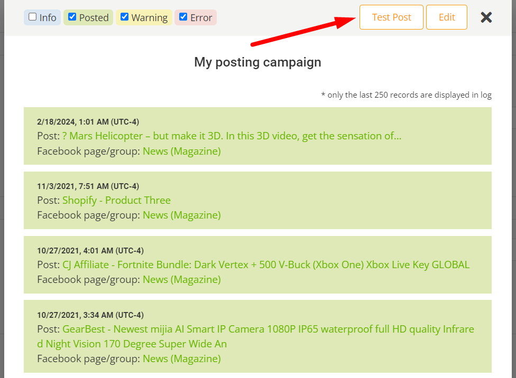Disable the Error filter checkbox
Screen dimensions: 516x378
[183, 17]
